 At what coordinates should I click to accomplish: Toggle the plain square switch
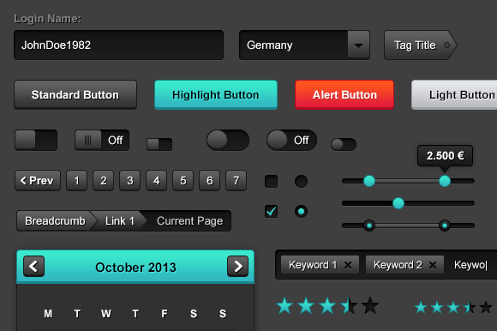click(36, 140)
